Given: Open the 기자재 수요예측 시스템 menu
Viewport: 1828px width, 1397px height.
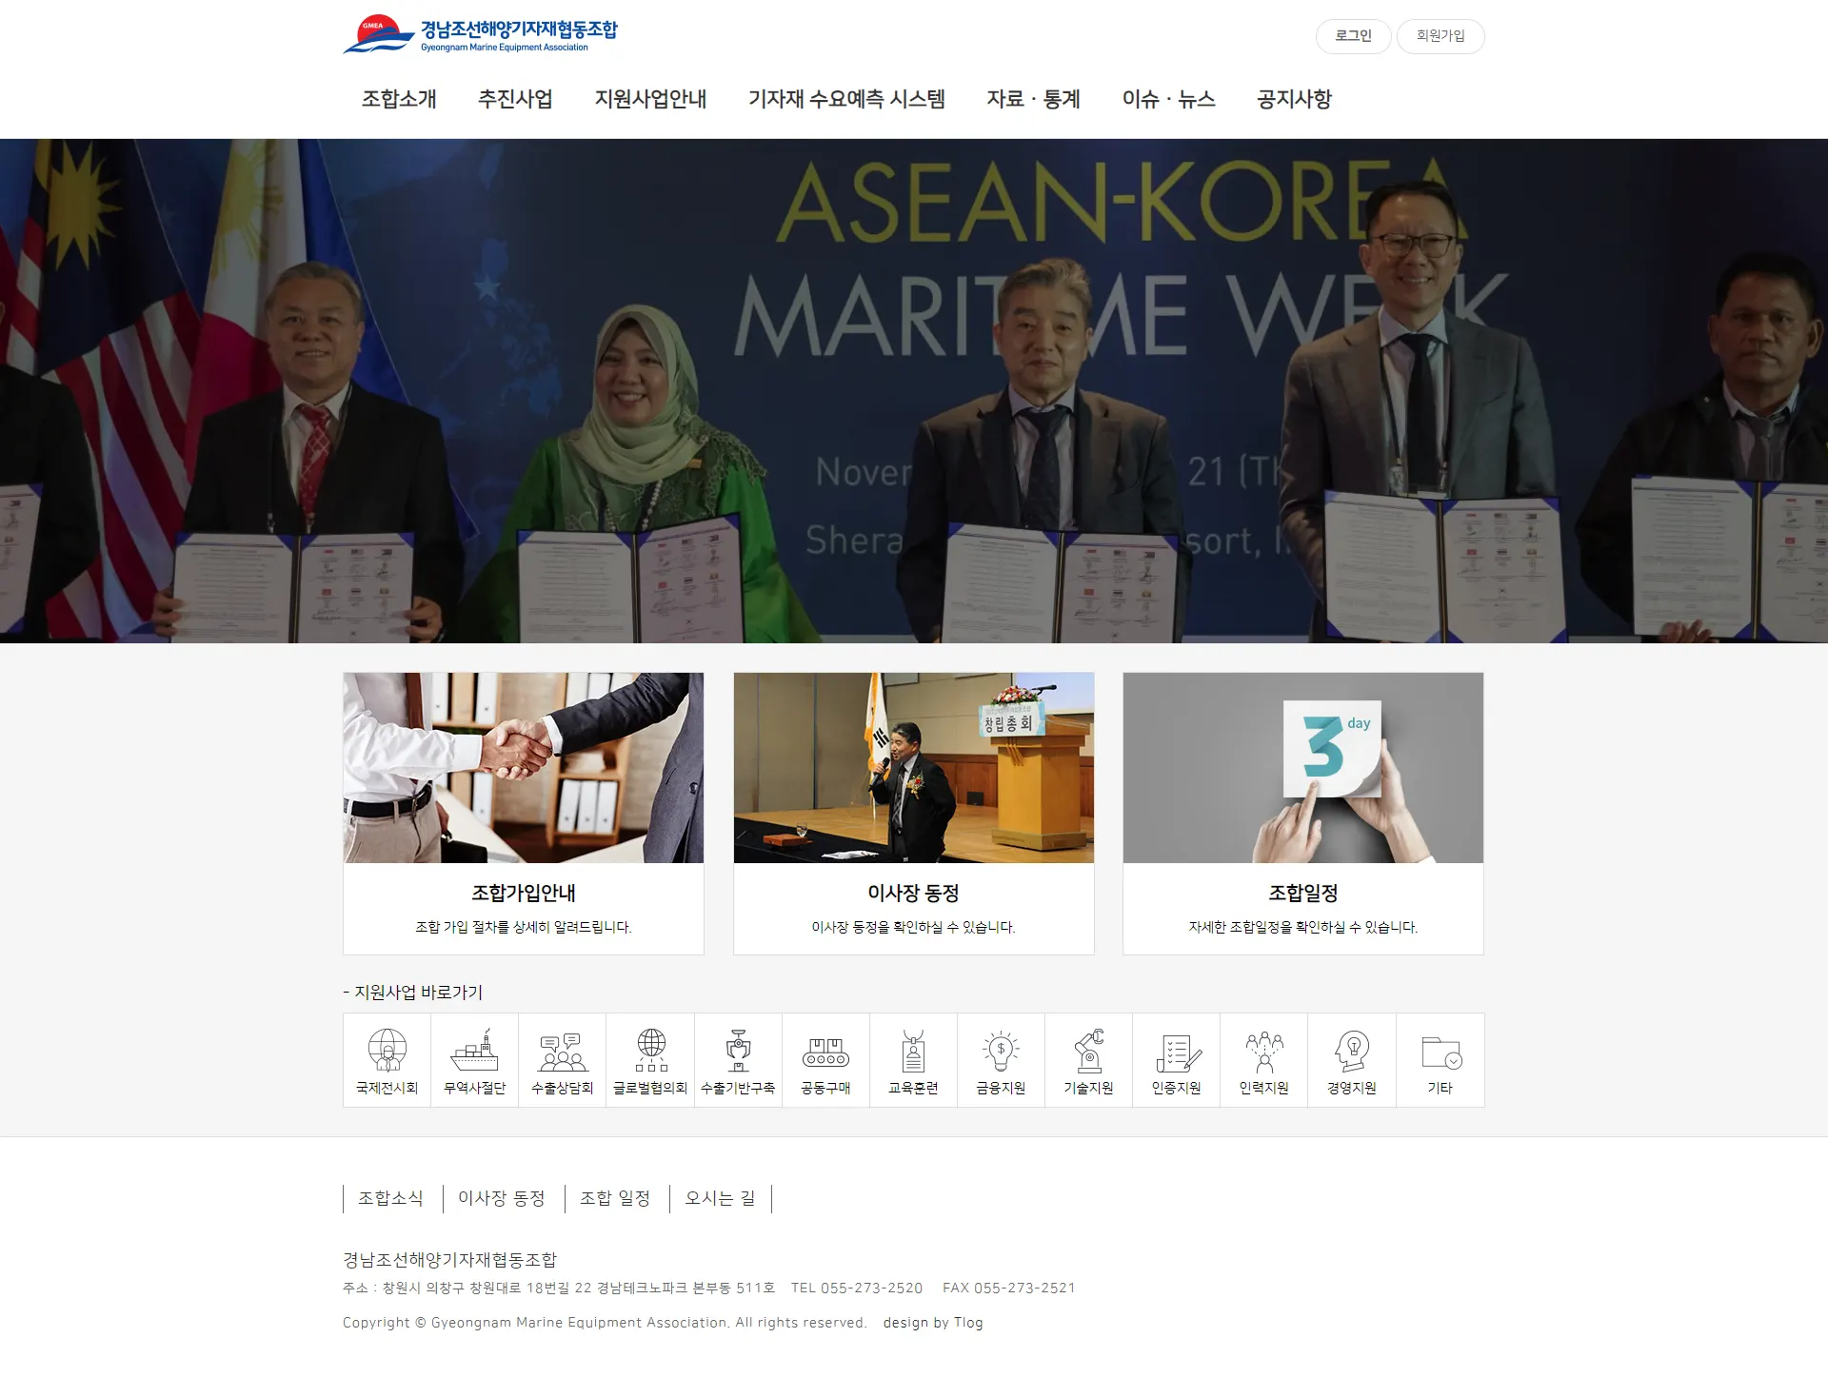Looking at the screenshot, I should click(x=846, y=99).
